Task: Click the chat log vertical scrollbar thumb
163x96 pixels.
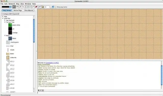Action: click(x=162, y=75)
